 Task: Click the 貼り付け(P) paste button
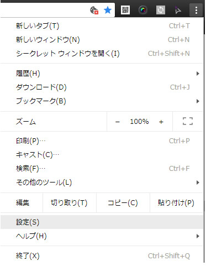click(176, 203)
